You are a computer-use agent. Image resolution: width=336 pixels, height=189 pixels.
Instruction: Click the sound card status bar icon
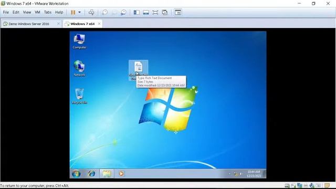[312, 185]
